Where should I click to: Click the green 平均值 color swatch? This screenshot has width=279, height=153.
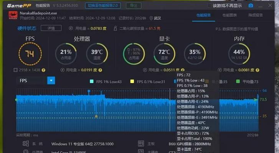238,81
